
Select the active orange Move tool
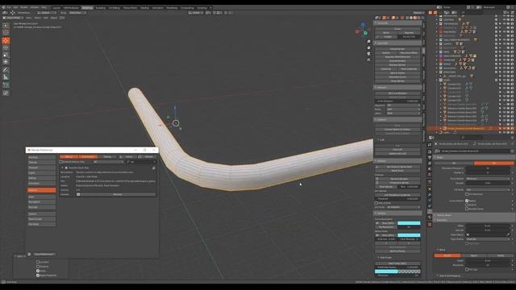coord(6,40)
